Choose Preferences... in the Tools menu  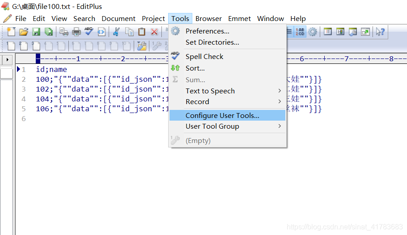click(x=227, y=31)
